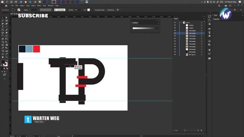Activate the toolbar Fill box

point(3,62)
